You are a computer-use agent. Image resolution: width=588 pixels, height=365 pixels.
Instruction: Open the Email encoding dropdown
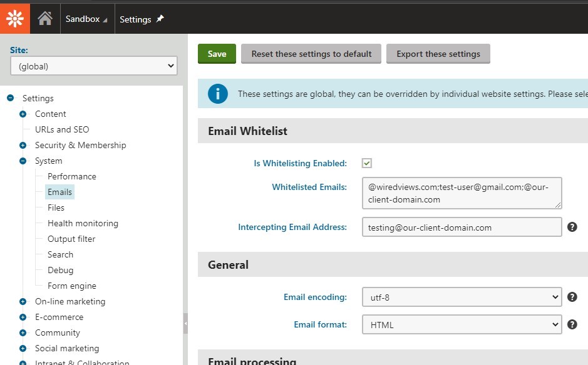[x=462, y=297]
